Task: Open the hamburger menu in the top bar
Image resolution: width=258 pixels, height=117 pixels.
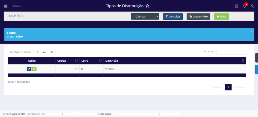Action: click(6, 6)
